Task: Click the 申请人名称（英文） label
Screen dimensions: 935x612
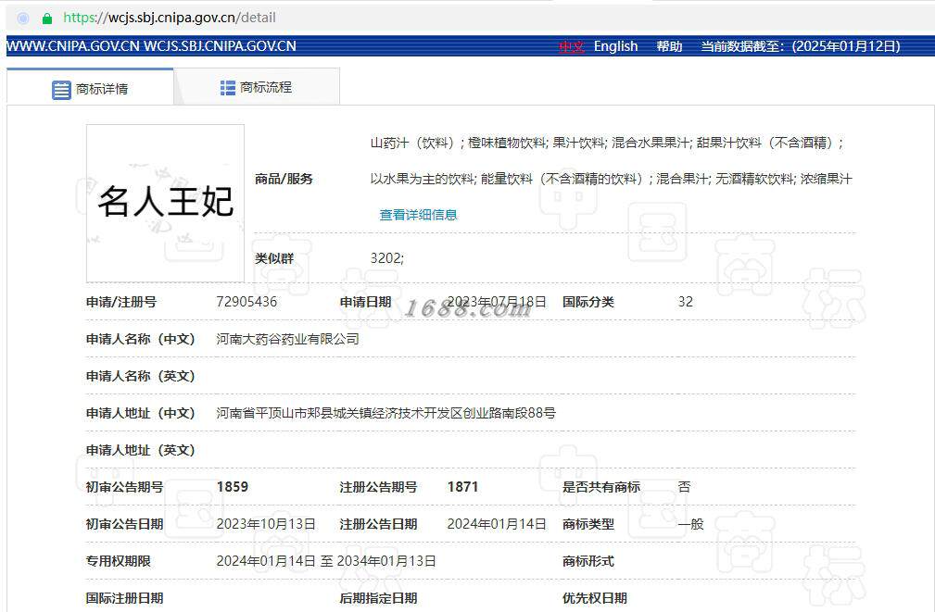Action: (x=141, y=376)
